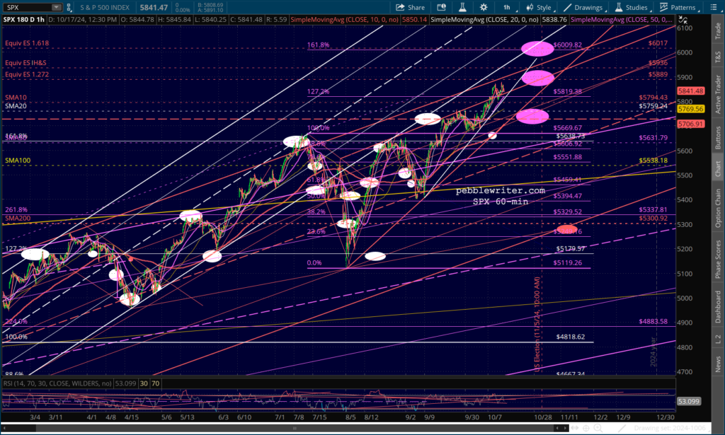
Task: Open the Patterns dropdown menu
Action: point(679,7)
